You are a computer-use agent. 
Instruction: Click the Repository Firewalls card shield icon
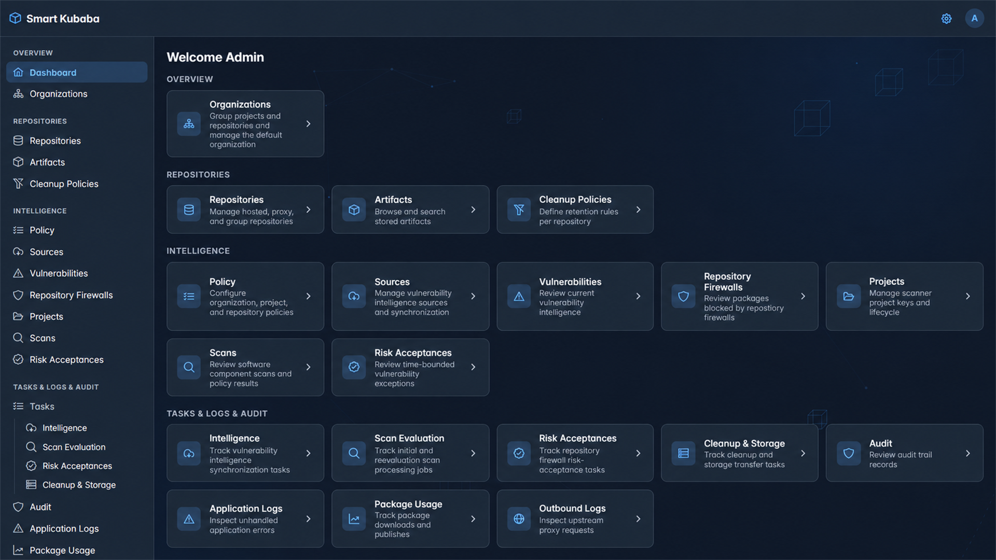[x=684, y=297]
